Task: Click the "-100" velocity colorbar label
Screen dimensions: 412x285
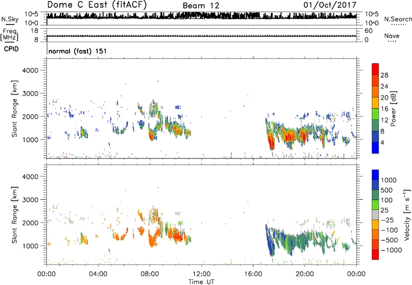Action: [x=389, y=230]
